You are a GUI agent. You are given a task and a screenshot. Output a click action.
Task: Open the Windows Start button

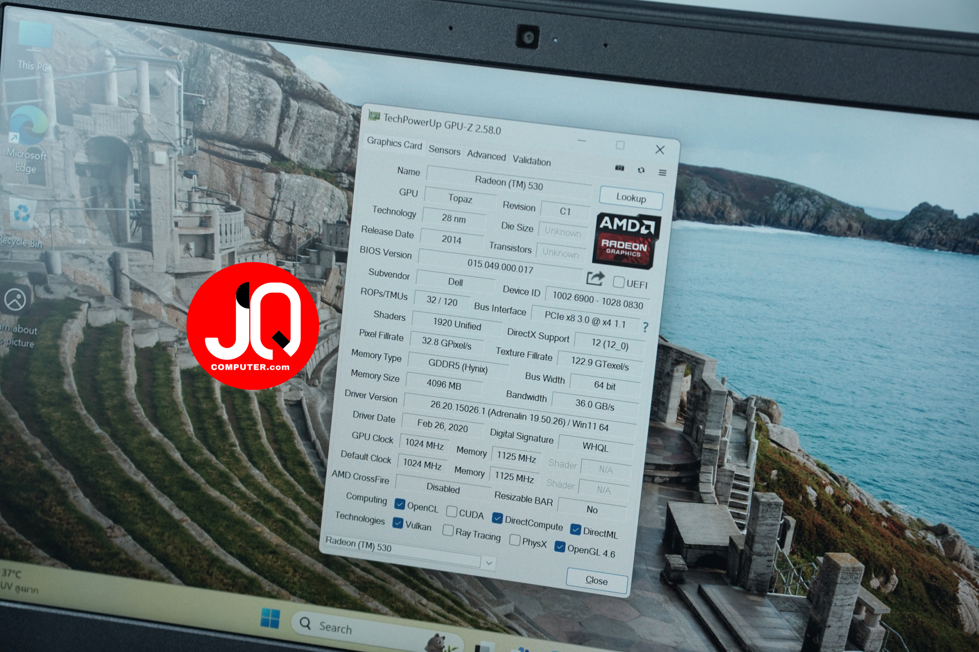coord(270,618)
